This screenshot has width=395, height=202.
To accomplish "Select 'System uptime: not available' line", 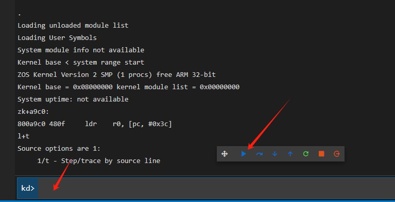I will (x=73, y=99).
